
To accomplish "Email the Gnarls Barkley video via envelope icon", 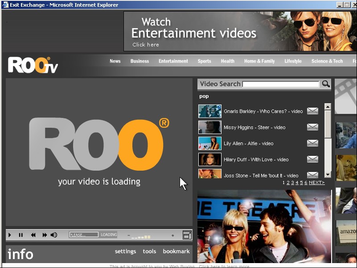I will click(312, 111).
